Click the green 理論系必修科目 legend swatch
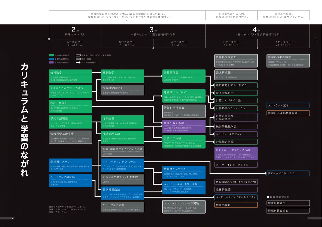 52,55
